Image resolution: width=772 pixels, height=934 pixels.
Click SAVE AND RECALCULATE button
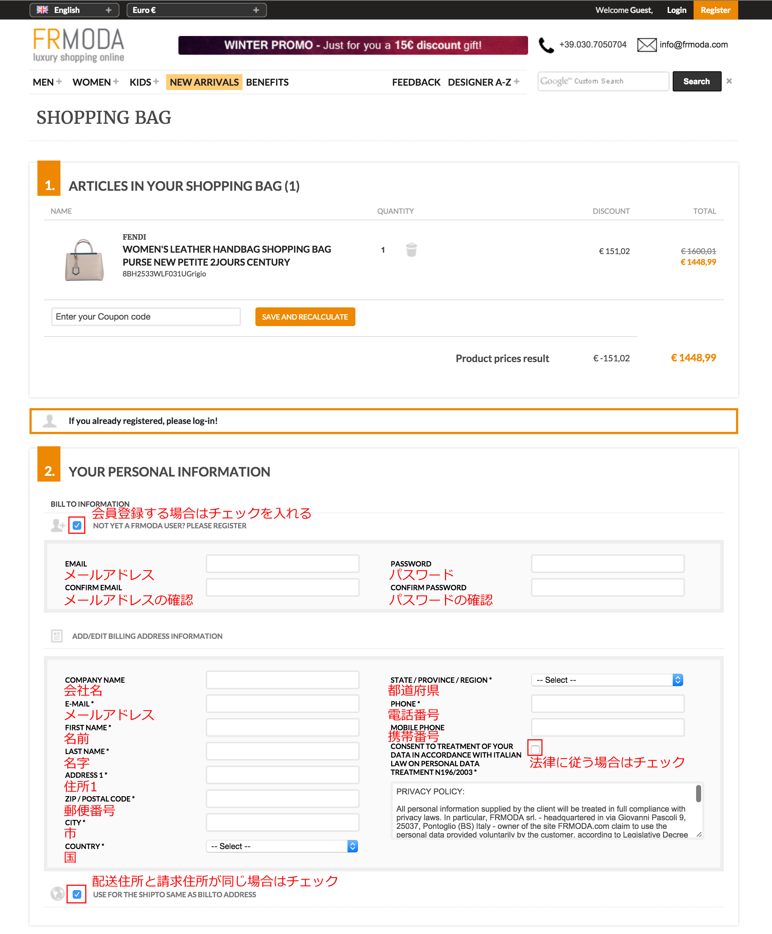pyautogui.click(x=305, y=317)
